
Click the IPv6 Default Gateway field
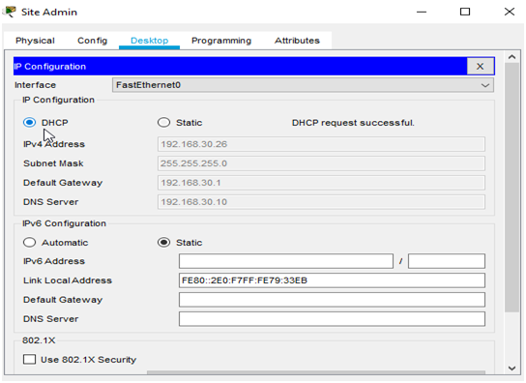click(332, 300)
